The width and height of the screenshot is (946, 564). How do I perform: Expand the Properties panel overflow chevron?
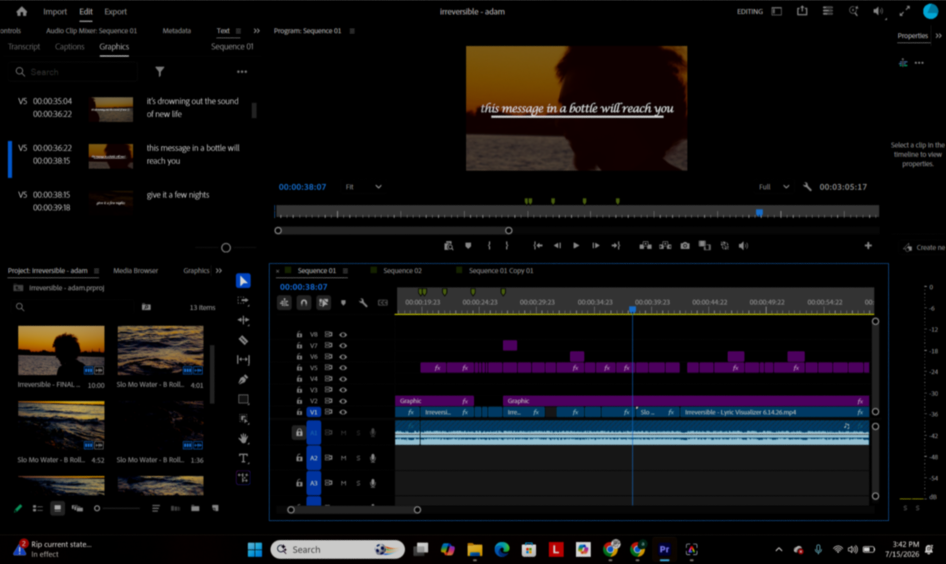(x=938, y=35)
